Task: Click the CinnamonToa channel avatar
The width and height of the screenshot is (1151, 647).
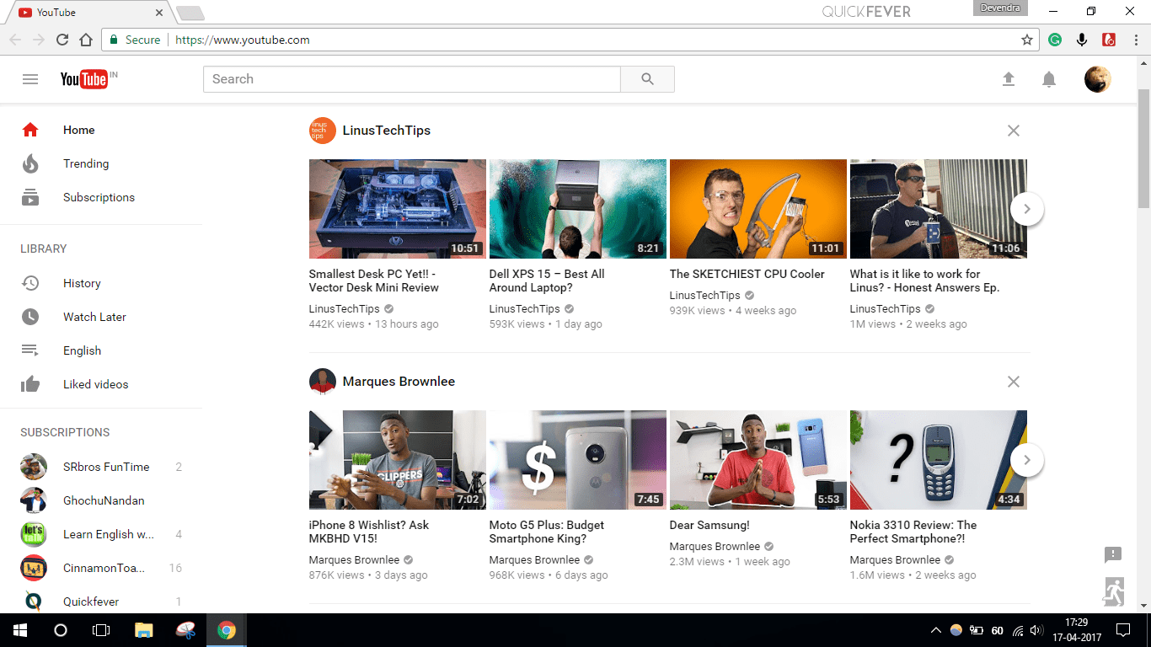Action: [34, 568]
